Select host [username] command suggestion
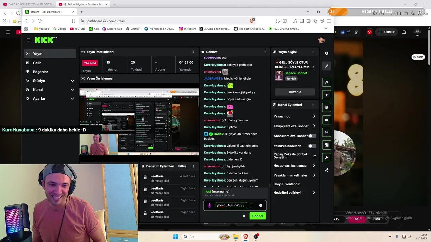 (x=235, y=193)
